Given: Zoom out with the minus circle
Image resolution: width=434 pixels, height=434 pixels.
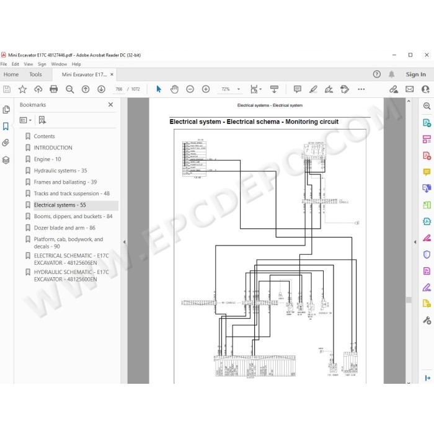Looking at the screenshot, I should pyautogui.click(x=190, y=89).
